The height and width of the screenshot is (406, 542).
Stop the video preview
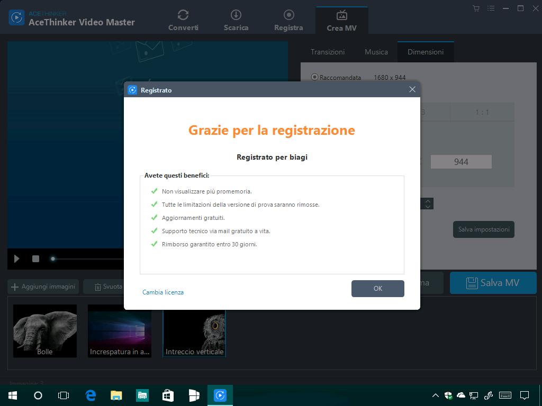click(x=35, y=259)
